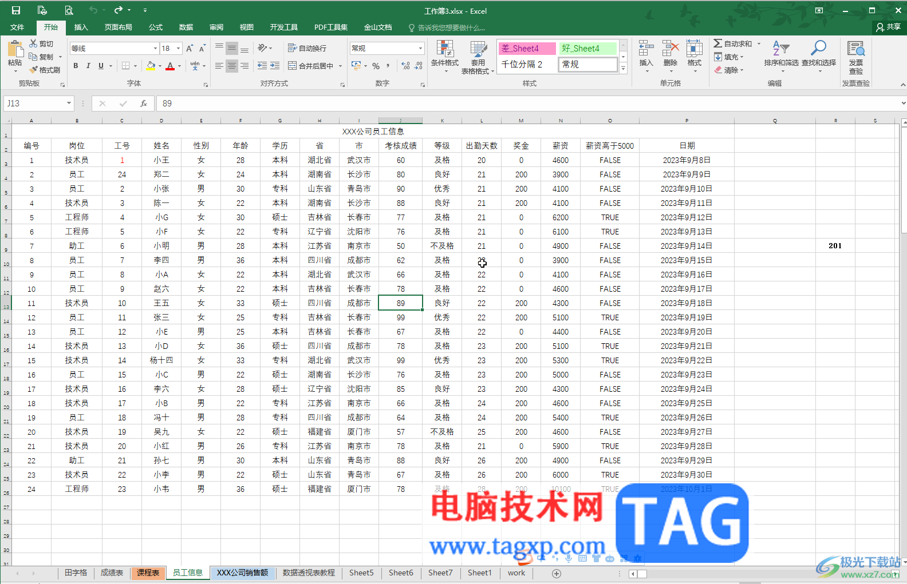Viewport: 907px width, 584px height.
Task: Open Merge and Center dropdown arrow
Action: coord(340,66)
